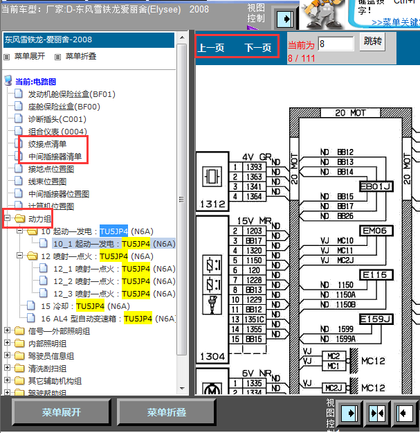The width and height of the screenshot is (420, 433).
Task: Select 10_1 起动—发电 diagram
Action: pyautogui.click(x=114, y=244)
